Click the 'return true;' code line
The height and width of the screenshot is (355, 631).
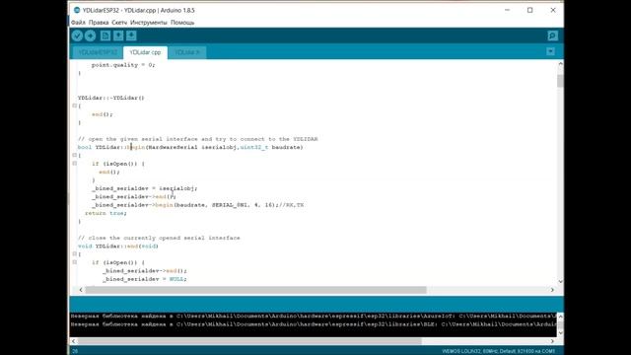click(105, 213)
